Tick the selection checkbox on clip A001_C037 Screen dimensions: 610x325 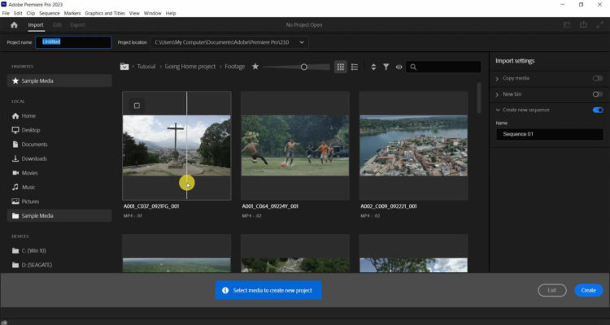coord(137,106)
